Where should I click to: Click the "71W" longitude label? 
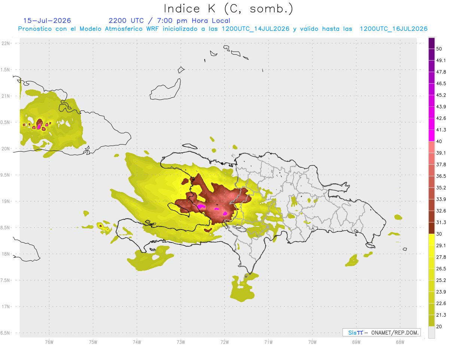[268, 342]
